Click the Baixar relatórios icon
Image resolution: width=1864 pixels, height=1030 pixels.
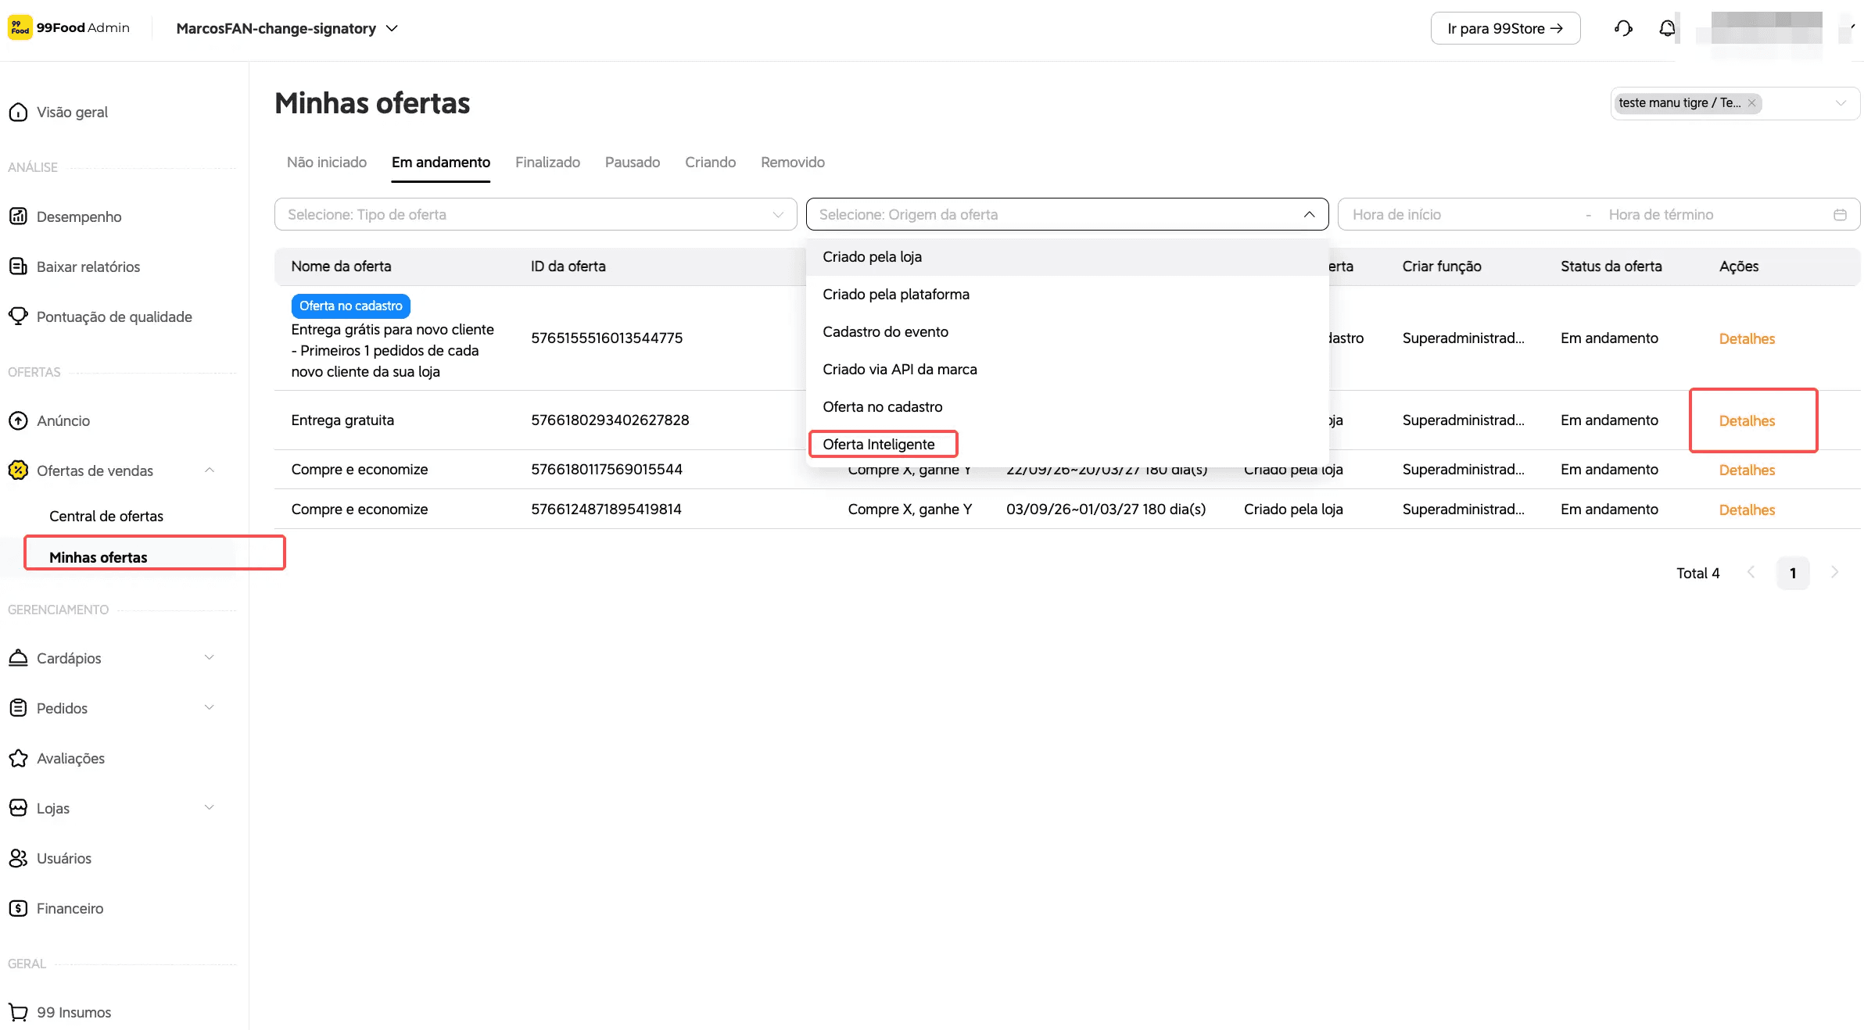[18, 266]
